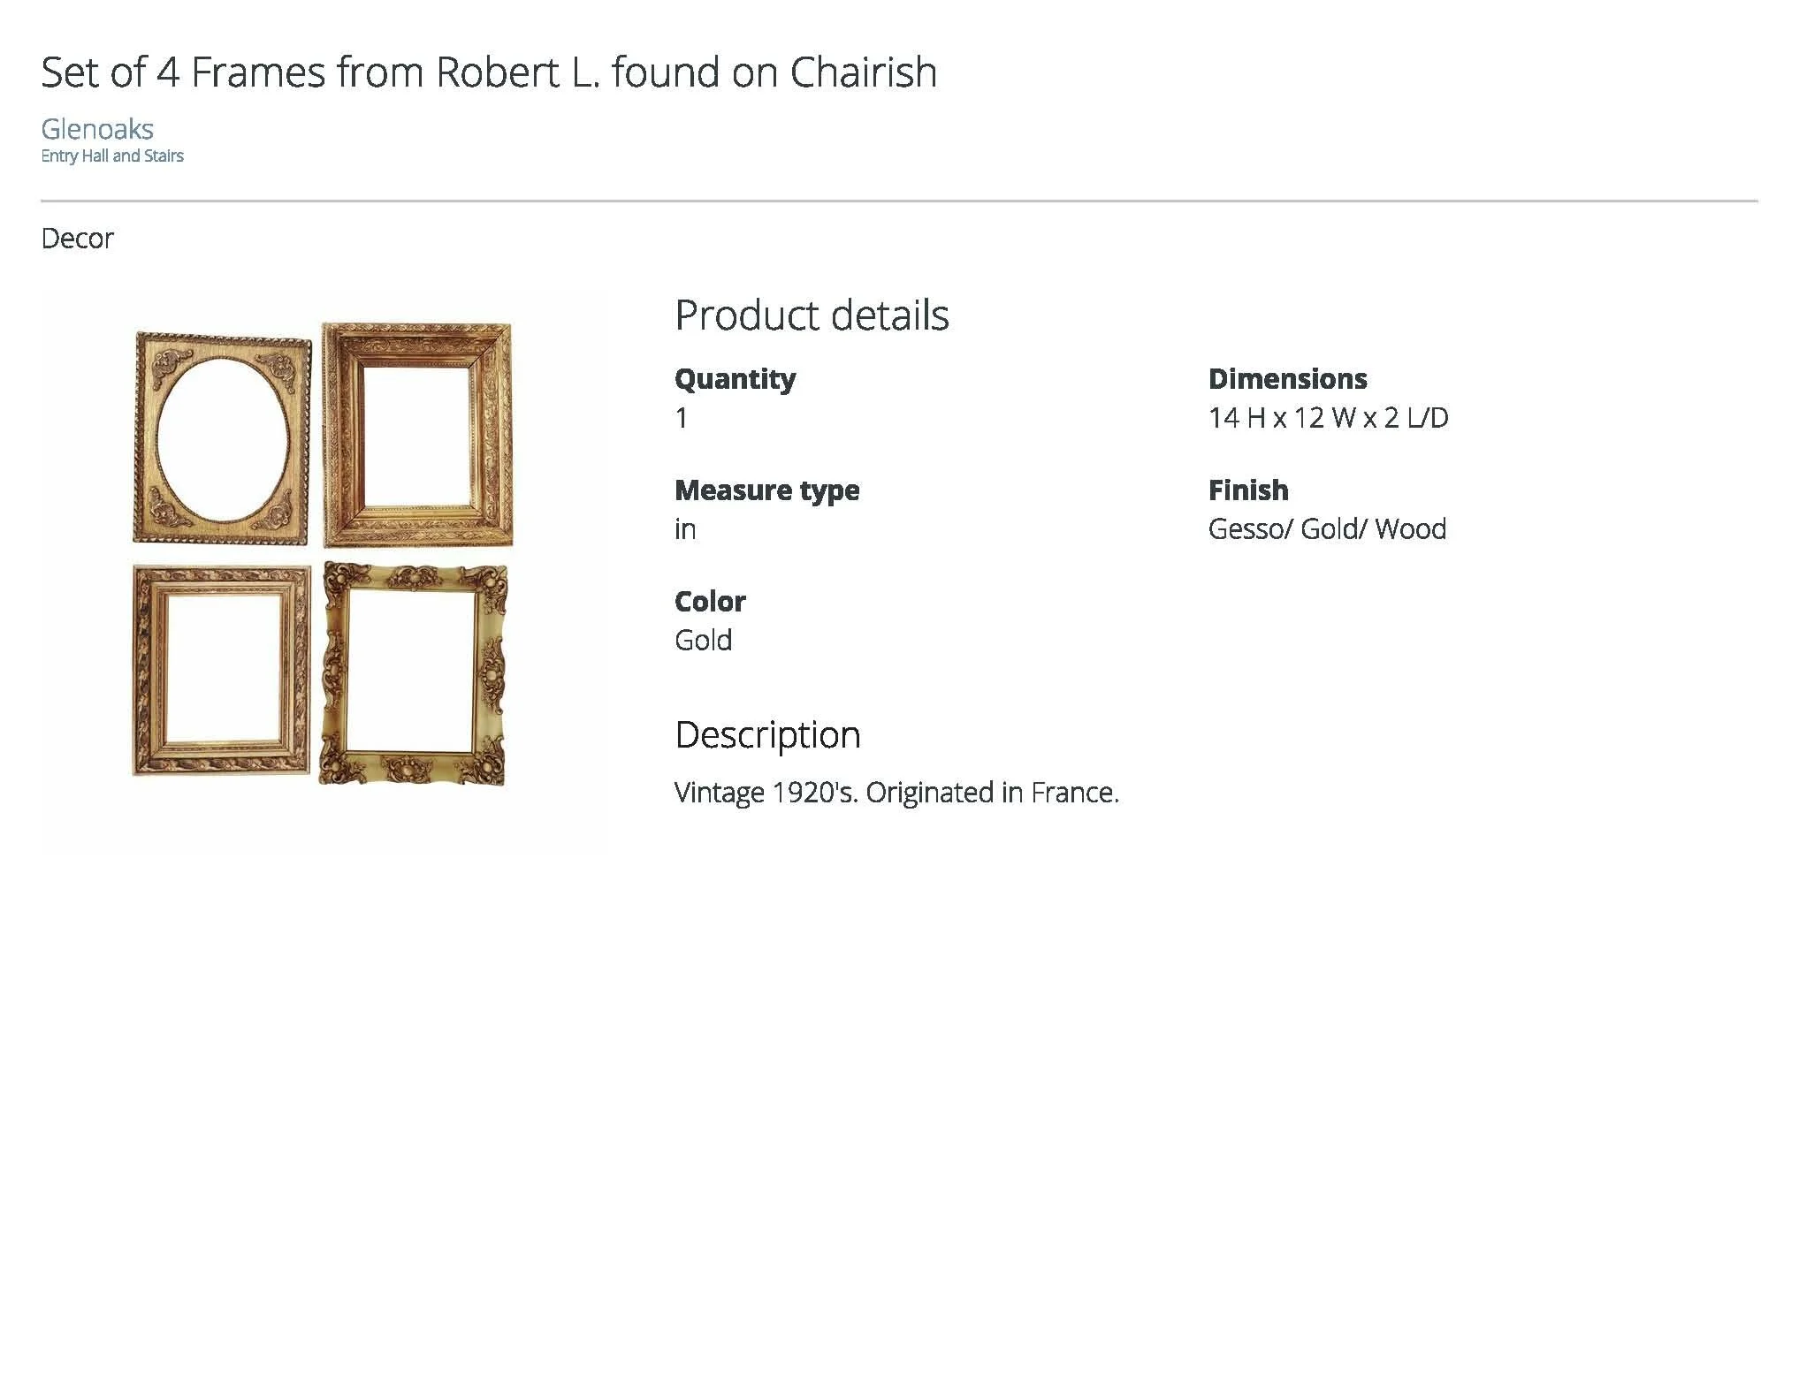
Task: Click the Decor category label
Action: (x=78, y=239)
